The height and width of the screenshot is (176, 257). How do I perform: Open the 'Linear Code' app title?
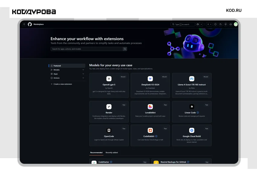coord(190,113)
